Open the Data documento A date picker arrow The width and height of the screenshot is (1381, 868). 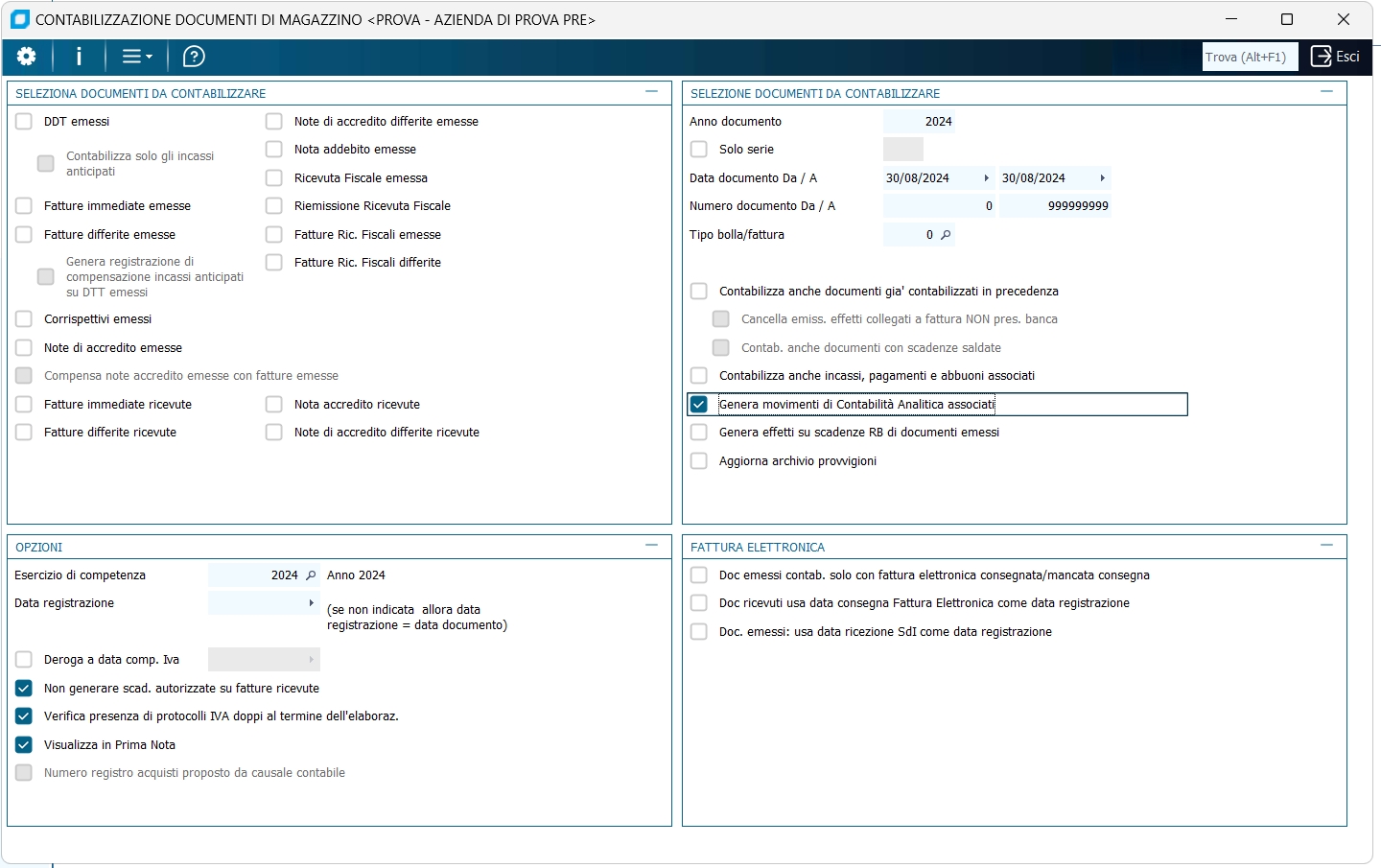(x=1103, y=178)
